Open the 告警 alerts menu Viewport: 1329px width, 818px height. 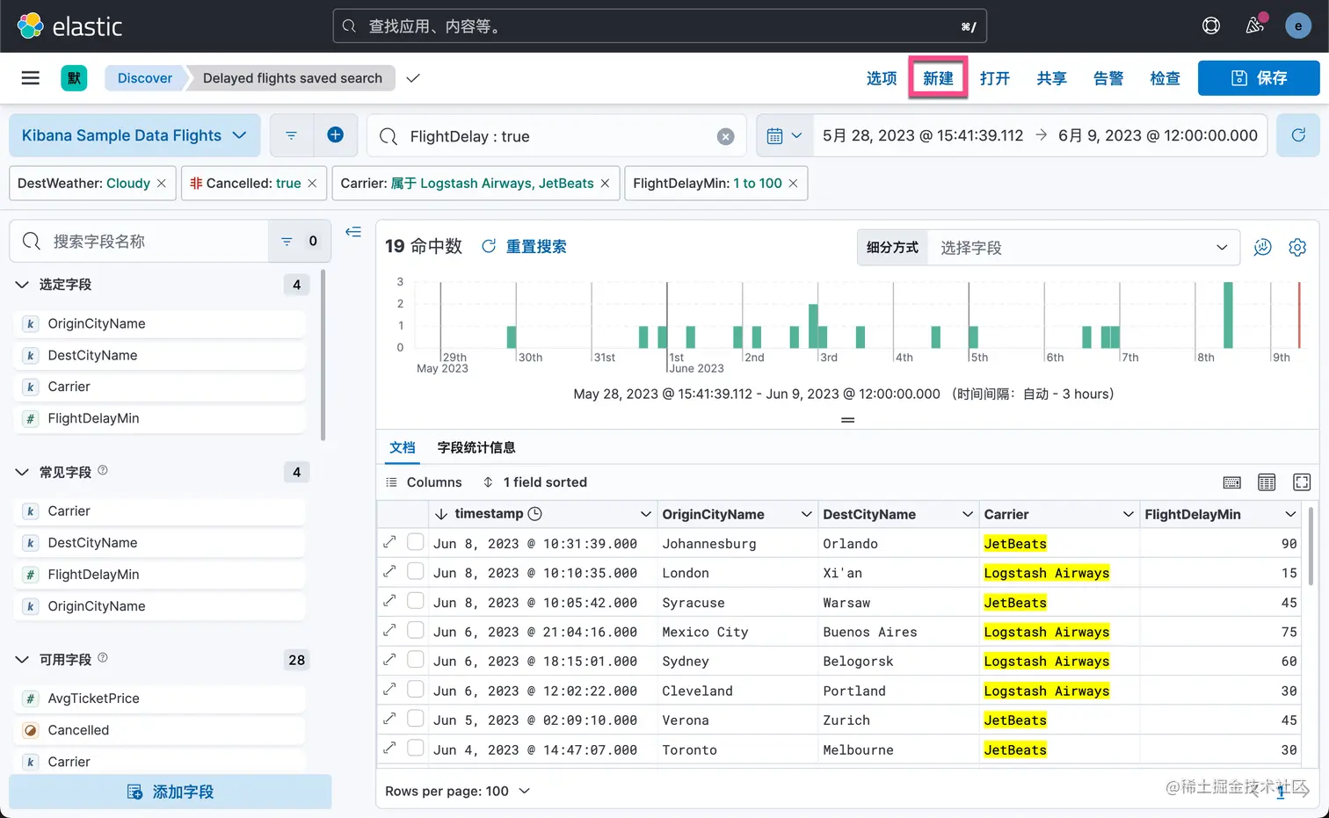click(x=1108, y=78)
